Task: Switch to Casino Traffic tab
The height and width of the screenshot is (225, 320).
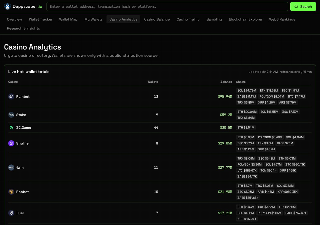Action: 188,19
